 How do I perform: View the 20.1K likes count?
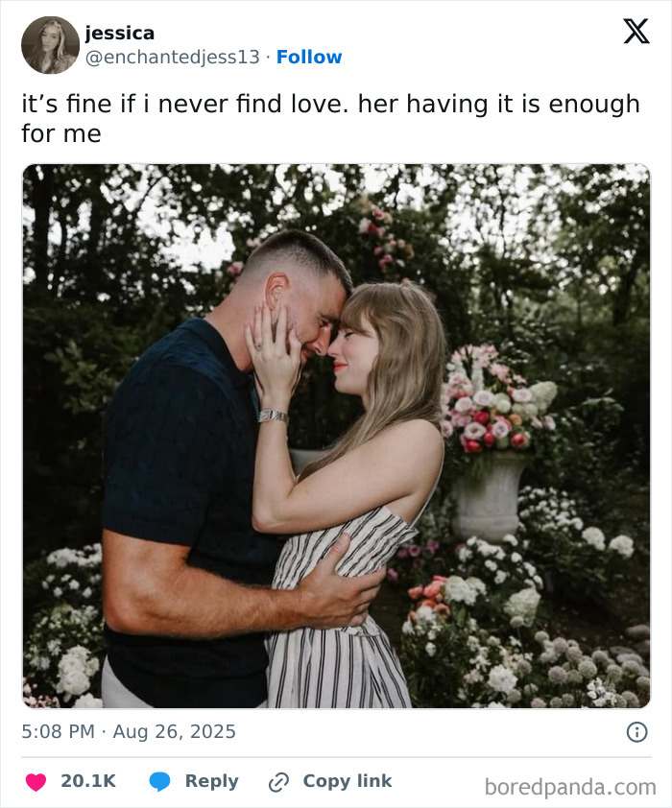[88, 781]
